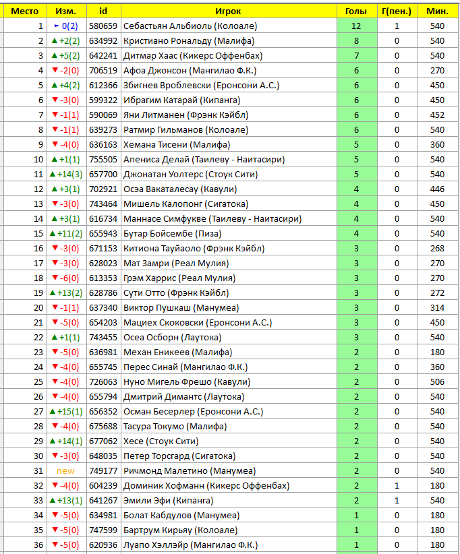Click Доминик Хофманн (Кикерс Оффенбах)
Image resolution: width=460 pixels, height=554 pixels.
pyautogui.click(x=206, y=486)
